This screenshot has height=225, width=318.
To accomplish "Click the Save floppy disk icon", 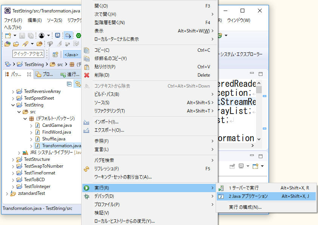I will (22, 36).
